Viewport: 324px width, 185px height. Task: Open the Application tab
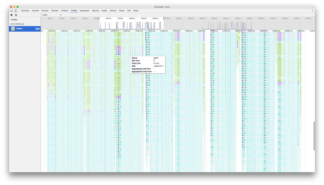coord(85,11)
